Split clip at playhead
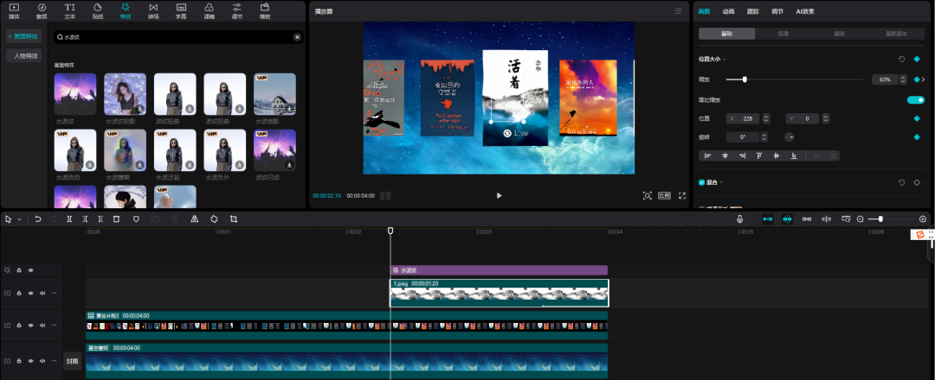This screenshot has width=935, height=380. coord(69,218)
